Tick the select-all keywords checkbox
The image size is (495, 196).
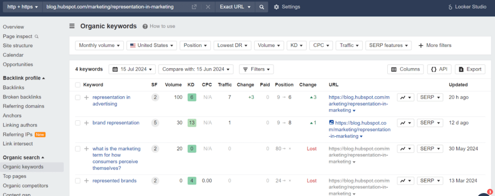[x=78, y=85]
